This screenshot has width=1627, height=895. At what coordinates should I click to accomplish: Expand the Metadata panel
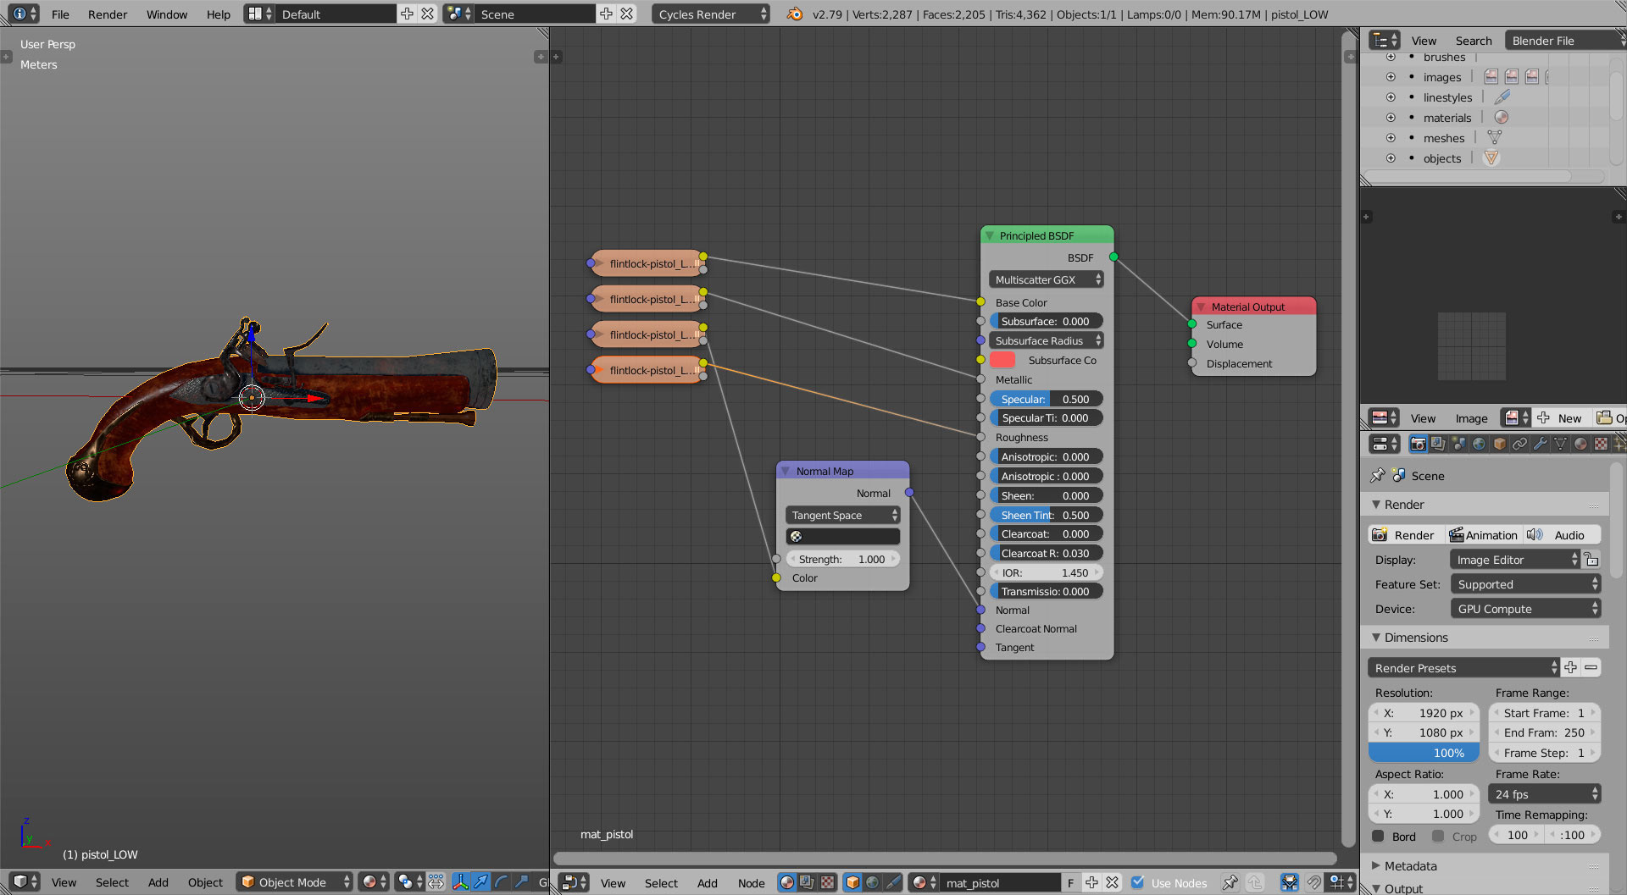(1376, 865)
